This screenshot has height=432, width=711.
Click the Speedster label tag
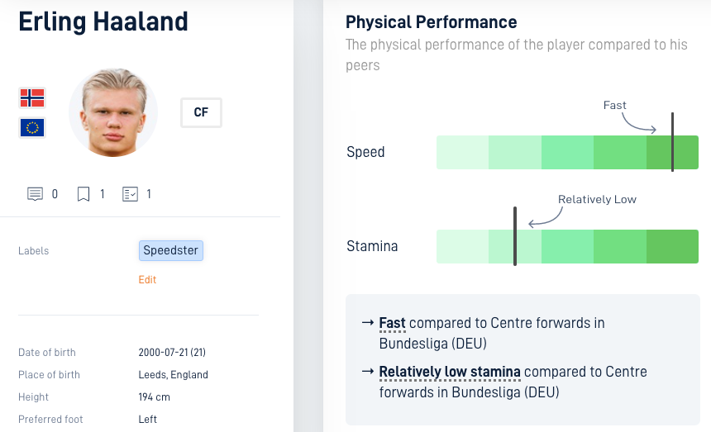171,250
